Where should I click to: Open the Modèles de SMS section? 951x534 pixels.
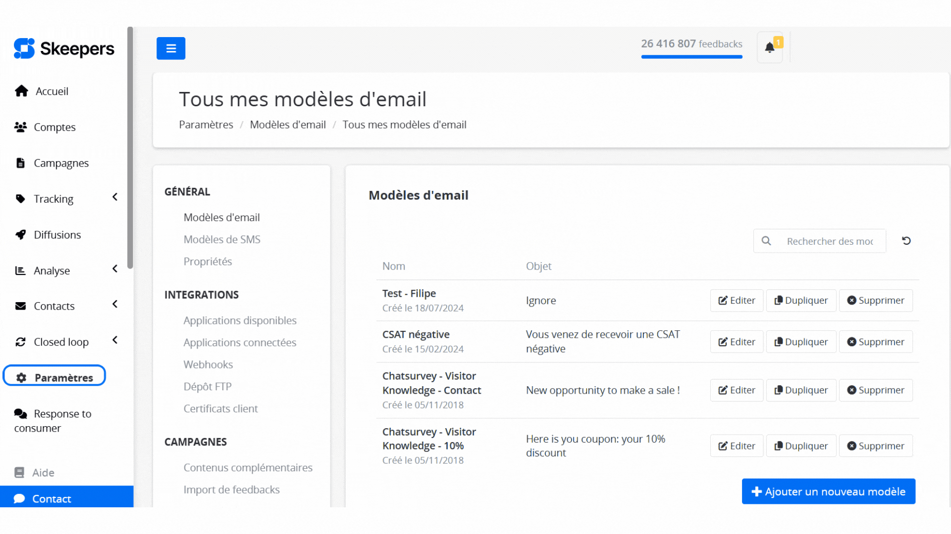[x=222, y=239]
